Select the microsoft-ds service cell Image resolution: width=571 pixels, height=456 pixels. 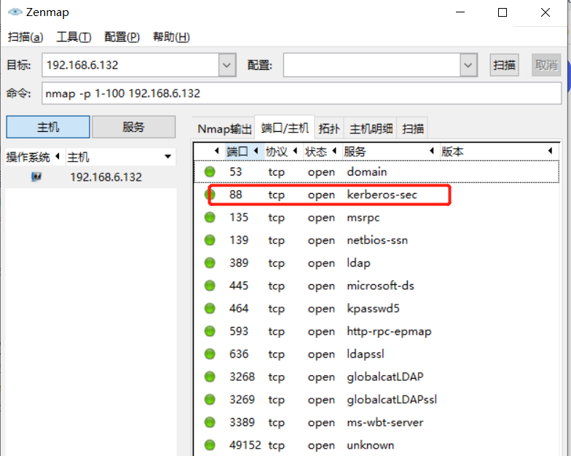click(380, 286)
